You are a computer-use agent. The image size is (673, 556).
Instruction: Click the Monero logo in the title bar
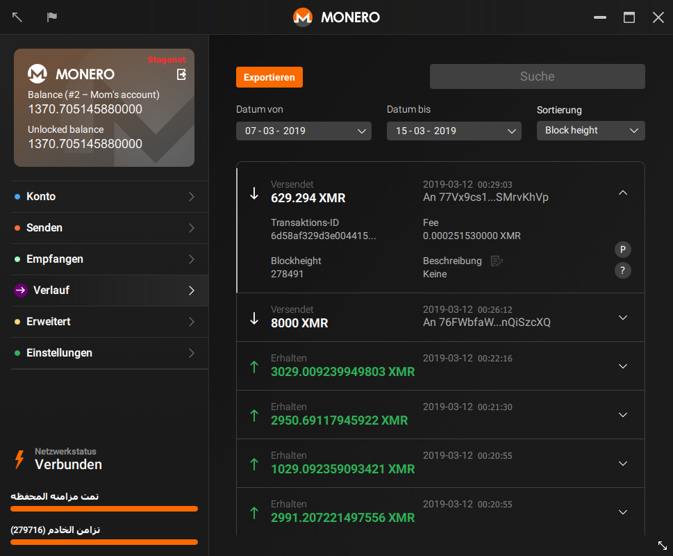303,17
